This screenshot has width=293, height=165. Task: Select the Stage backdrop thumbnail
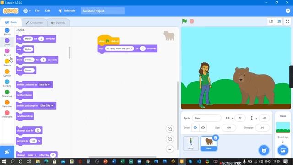pyautogui.click(x=283, y=127)
